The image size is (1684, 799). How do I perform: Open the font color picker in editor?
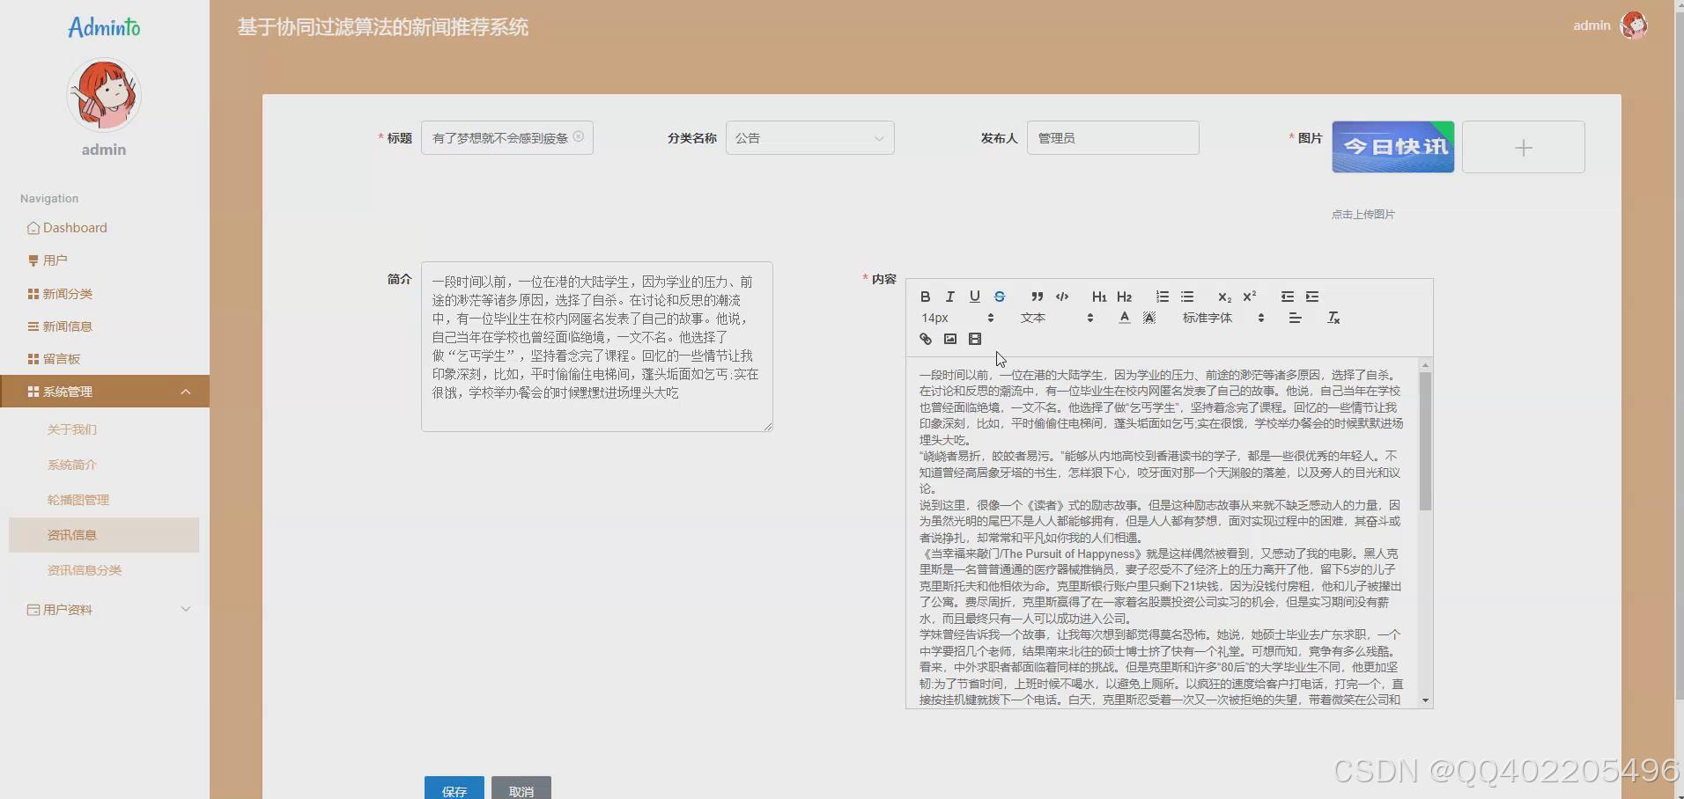(x=1124, y=318)
